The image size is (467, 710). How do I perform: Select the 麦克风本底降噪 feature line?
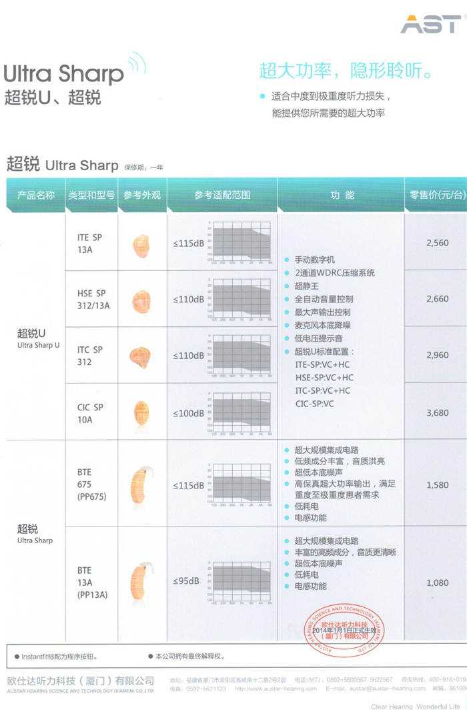coord(322,325)
